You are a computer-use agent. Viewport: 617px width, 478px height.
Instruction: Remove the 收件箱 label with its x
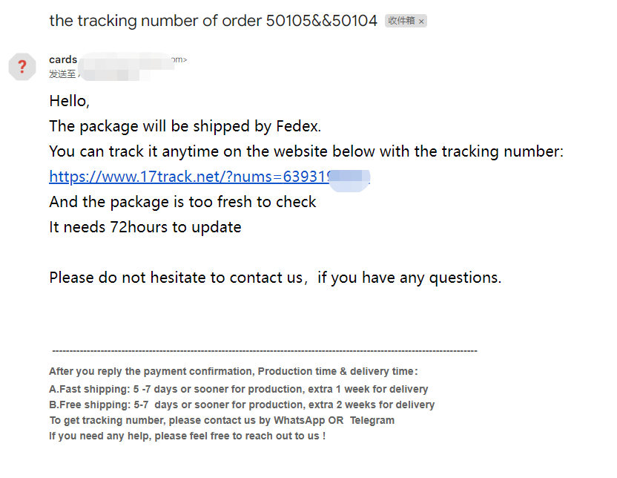click(421, 22)
